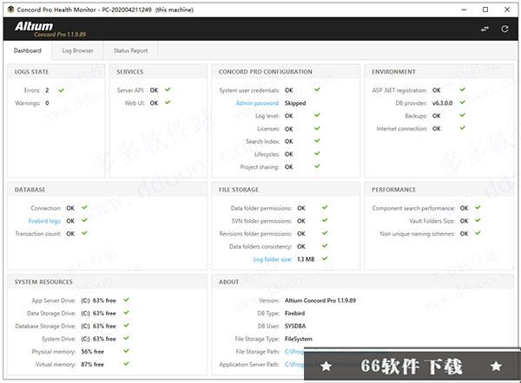The image size is (521, 383).
Task: Minimize the Health Monitor window
Action: click(x=464, y=10)
